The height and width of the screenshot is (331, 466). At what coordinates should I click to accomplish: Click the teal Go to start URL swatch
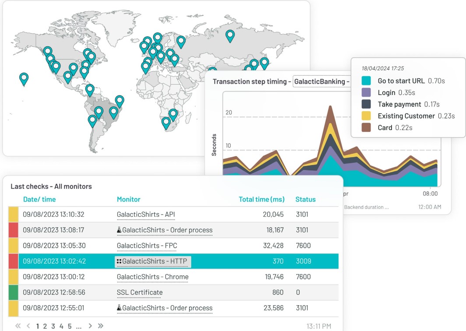(x=366, y=81)
